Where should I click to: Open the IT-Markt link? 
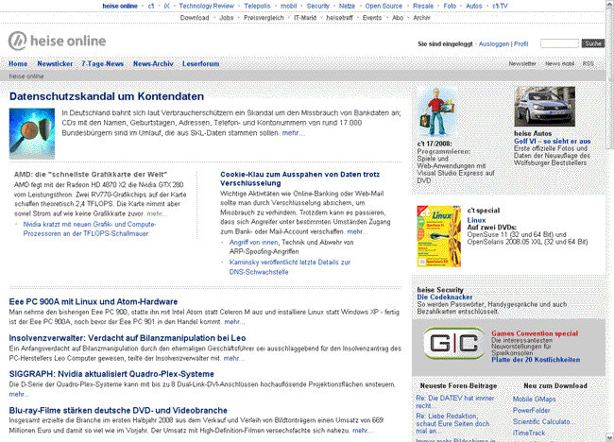coord(305,18)
